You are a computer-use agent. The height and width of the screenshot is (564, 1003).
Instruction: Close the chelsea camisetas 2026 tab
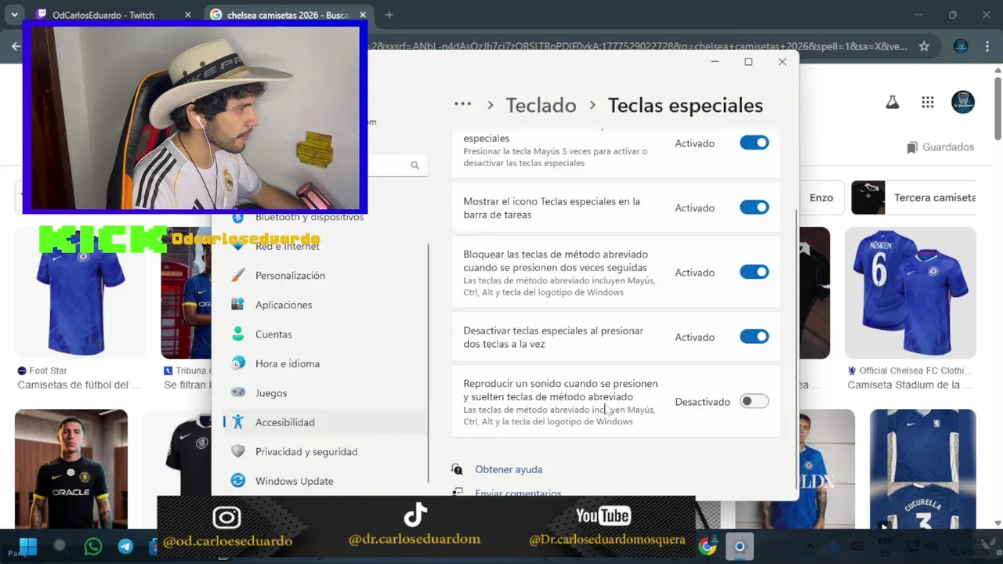pyautogui.click(x=363, y=15)
